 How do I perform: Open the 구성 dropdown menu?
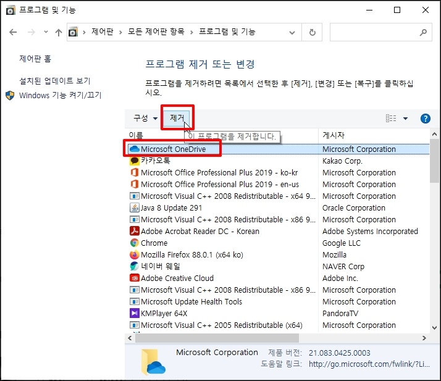145,118
